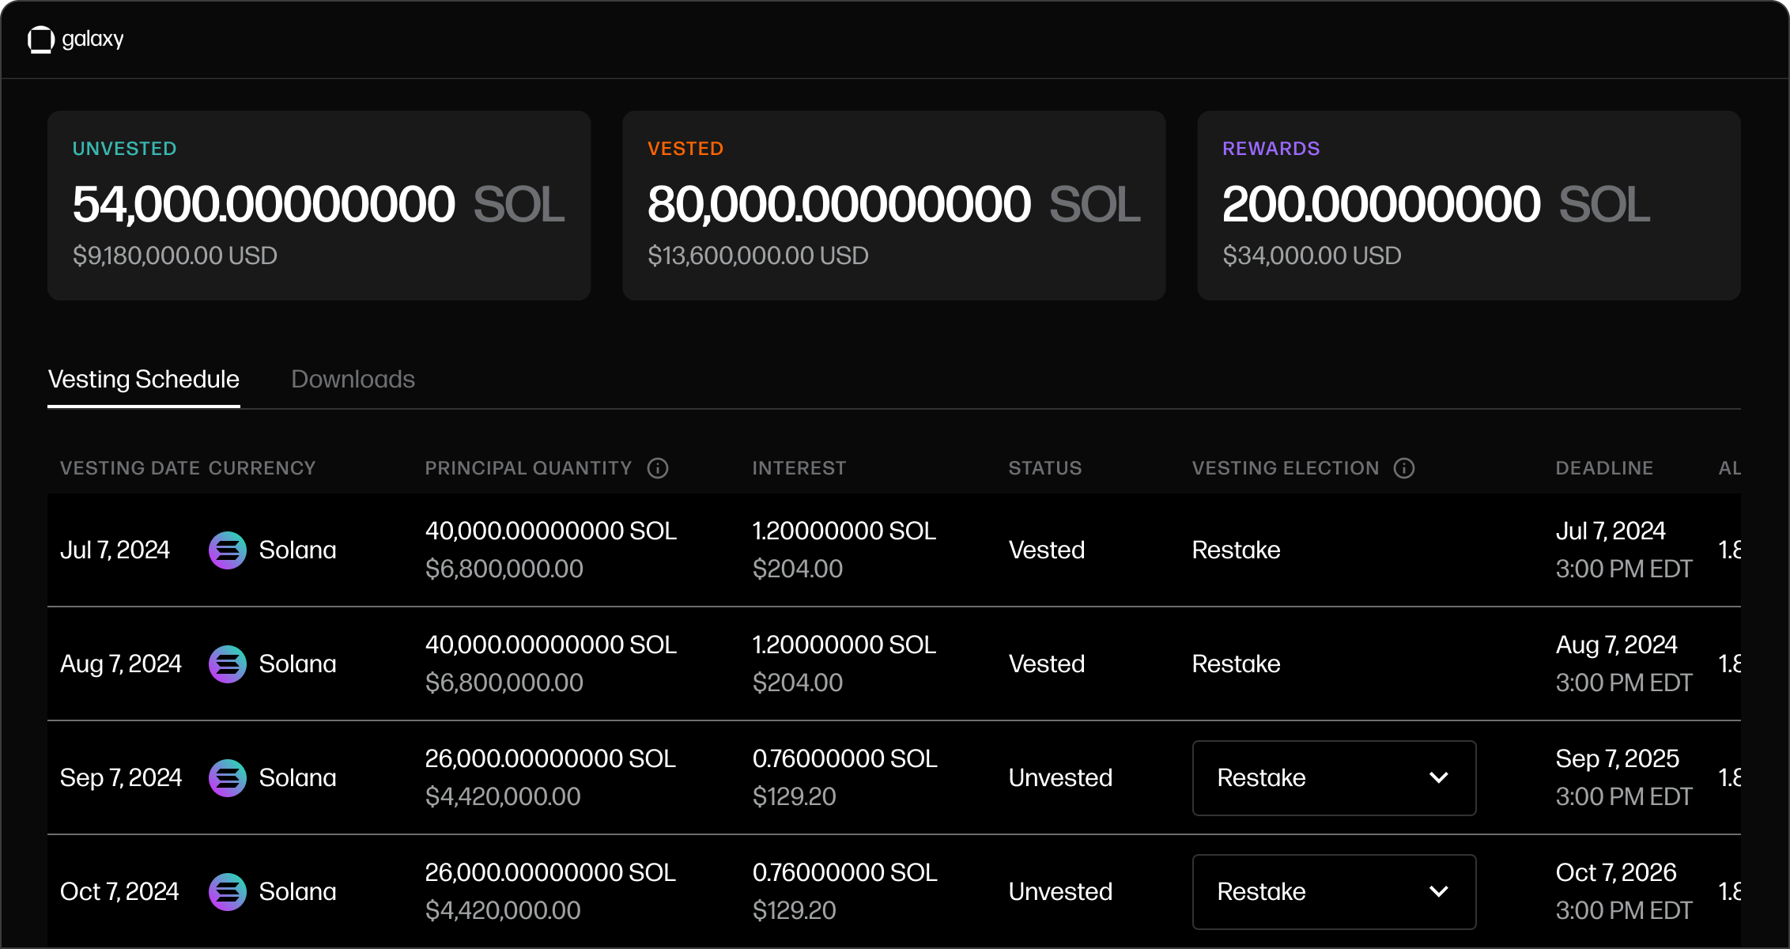Click the Galaxy logo icon
This screenshot has width=1790, height=949.
pyautogui.click(x=40, y=40)
